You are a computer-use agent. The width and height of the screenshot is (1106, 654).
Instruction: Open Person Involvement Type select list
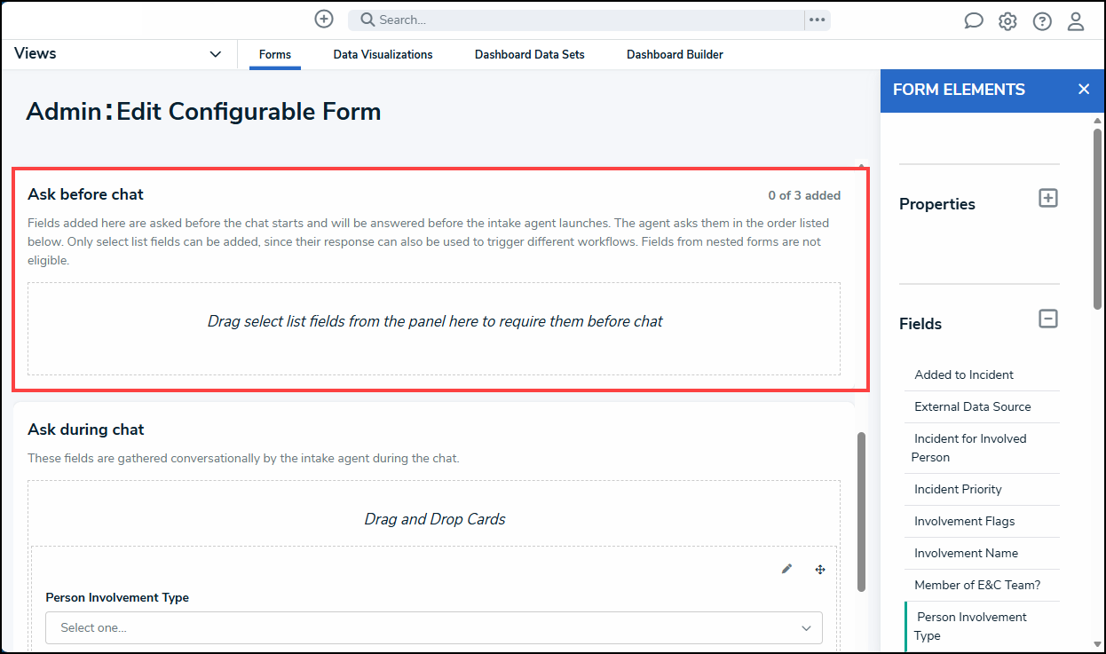434,627
